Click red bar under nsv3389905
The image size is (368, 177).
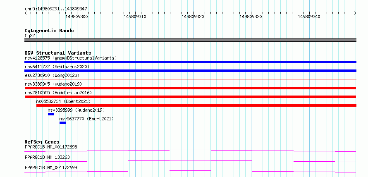pyautogui.click(x=190, y=88)
